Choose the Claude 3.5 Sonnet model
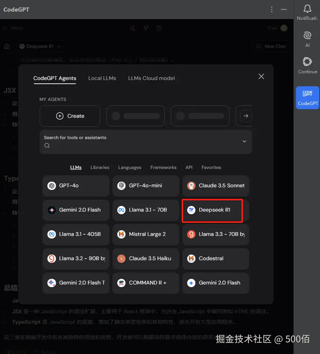Screen dimensions: 320x354 (x=216, y=186)
